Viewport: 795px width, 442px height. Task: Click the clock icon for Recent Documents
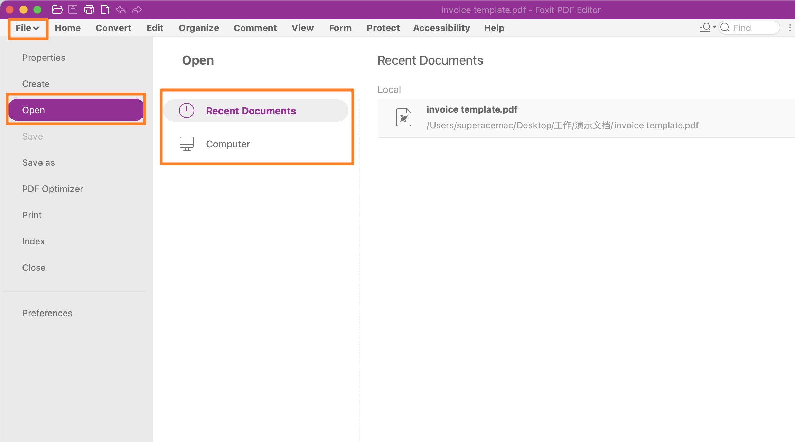click(x=187, y=110)
